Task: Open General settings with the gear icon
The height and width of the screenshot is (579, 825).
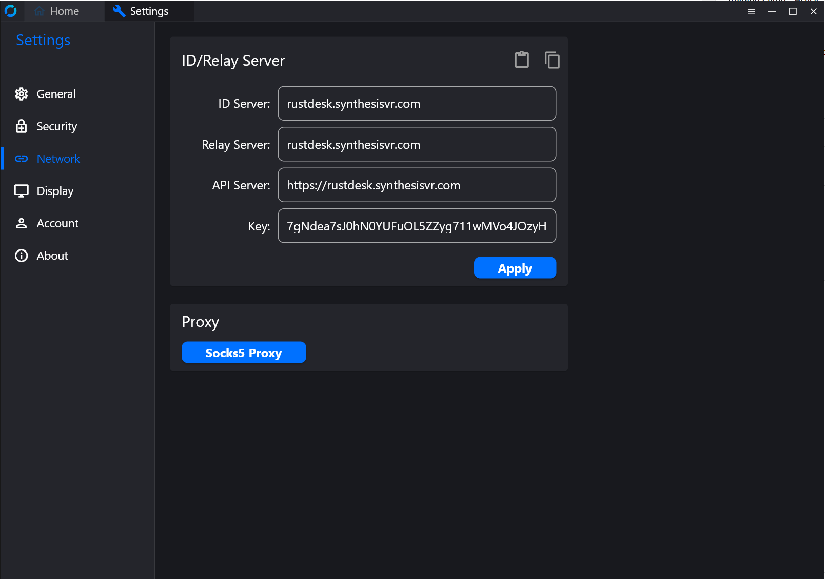Action: tap(21, 94)
